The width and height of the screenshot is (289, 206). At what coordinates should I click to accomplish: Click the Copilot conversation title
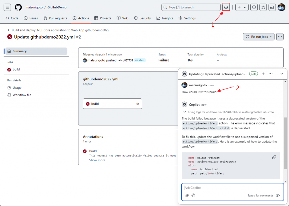218,74
